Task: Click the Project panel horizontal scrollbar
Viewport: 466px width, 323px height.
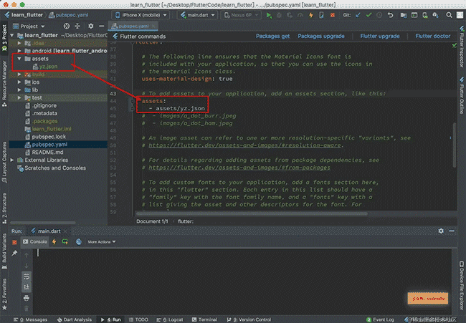Action: pyautogui.click(x=43, y=222)
